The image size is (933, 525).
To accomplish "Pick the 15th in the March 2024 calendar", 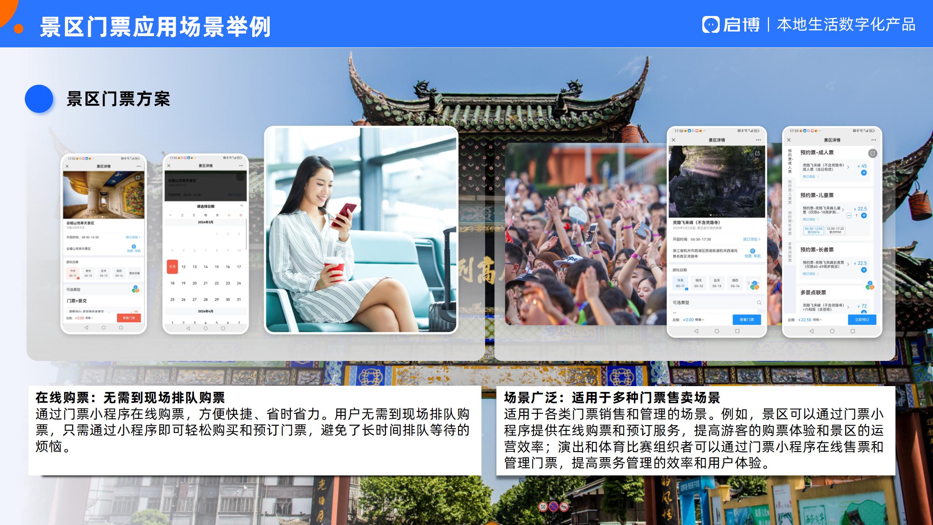I will point(216,267).
